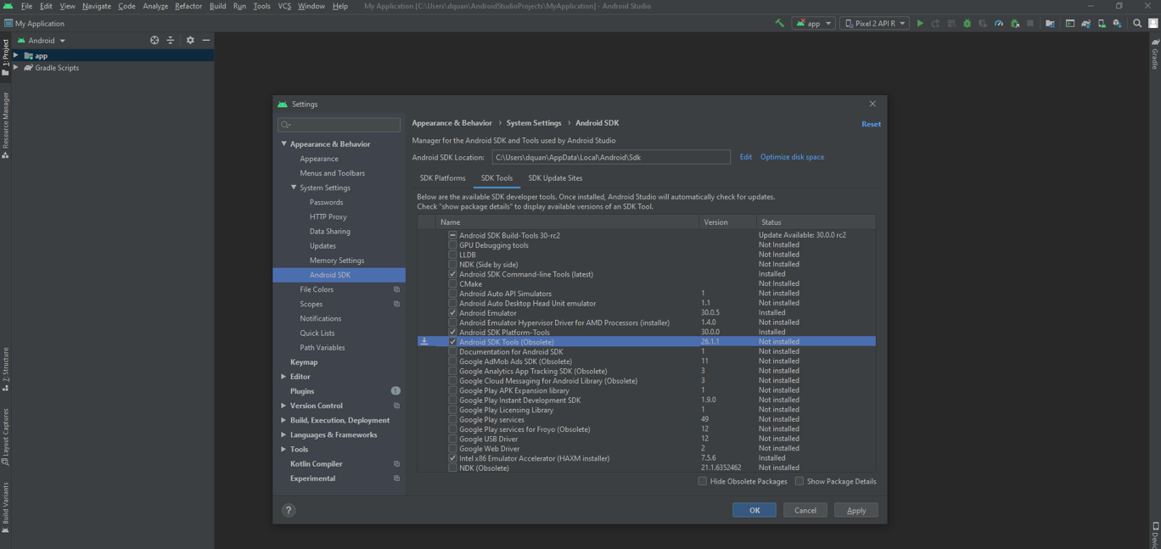This screenshot has height=549, width=1161.
Task: Click the Optimize disk space link
Action: coord(792,157)
